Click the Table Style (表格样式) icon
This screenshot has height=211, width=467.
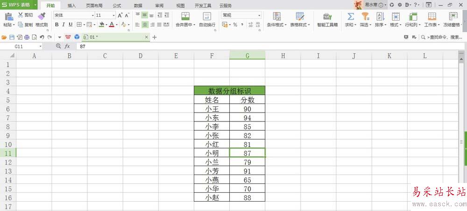pyautogui.click(x=300, y=16)
